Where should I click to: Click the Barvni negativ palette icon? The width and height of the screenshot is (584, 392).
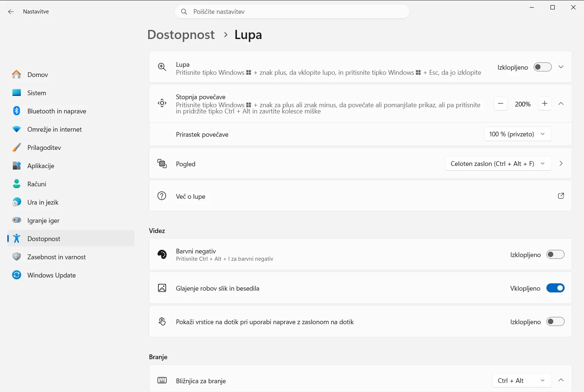162,254
